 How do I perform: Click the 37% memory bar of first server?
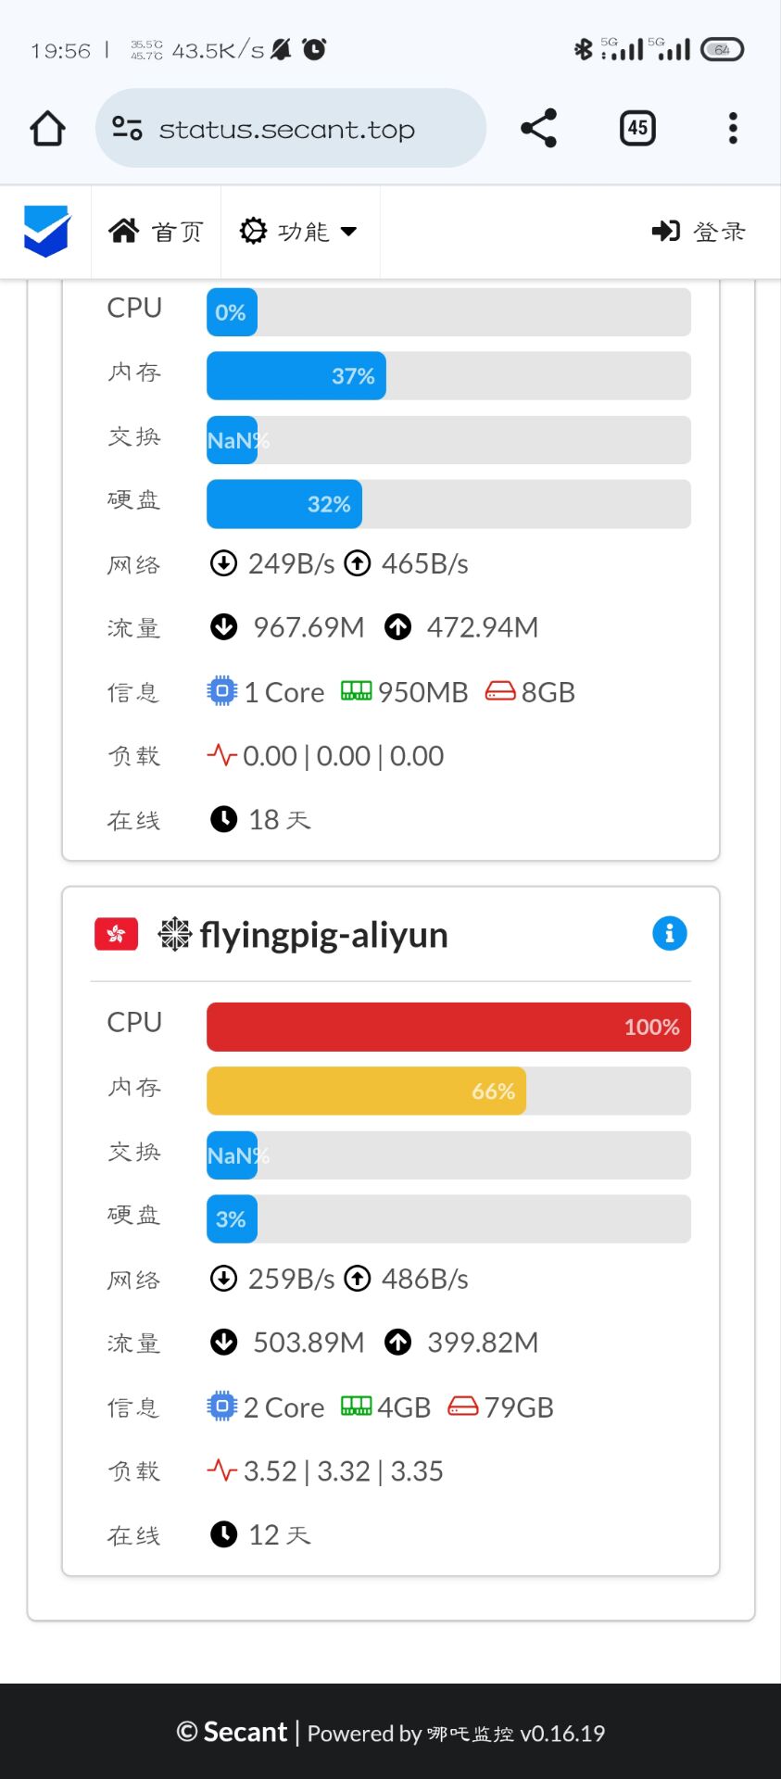[296, 375]
